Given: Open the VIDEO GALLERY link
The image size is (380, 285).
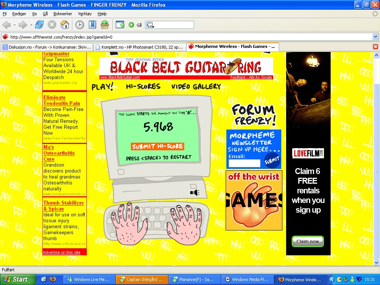Looking at the screenshot, I should pyautogui.click(x=196, y=86).
